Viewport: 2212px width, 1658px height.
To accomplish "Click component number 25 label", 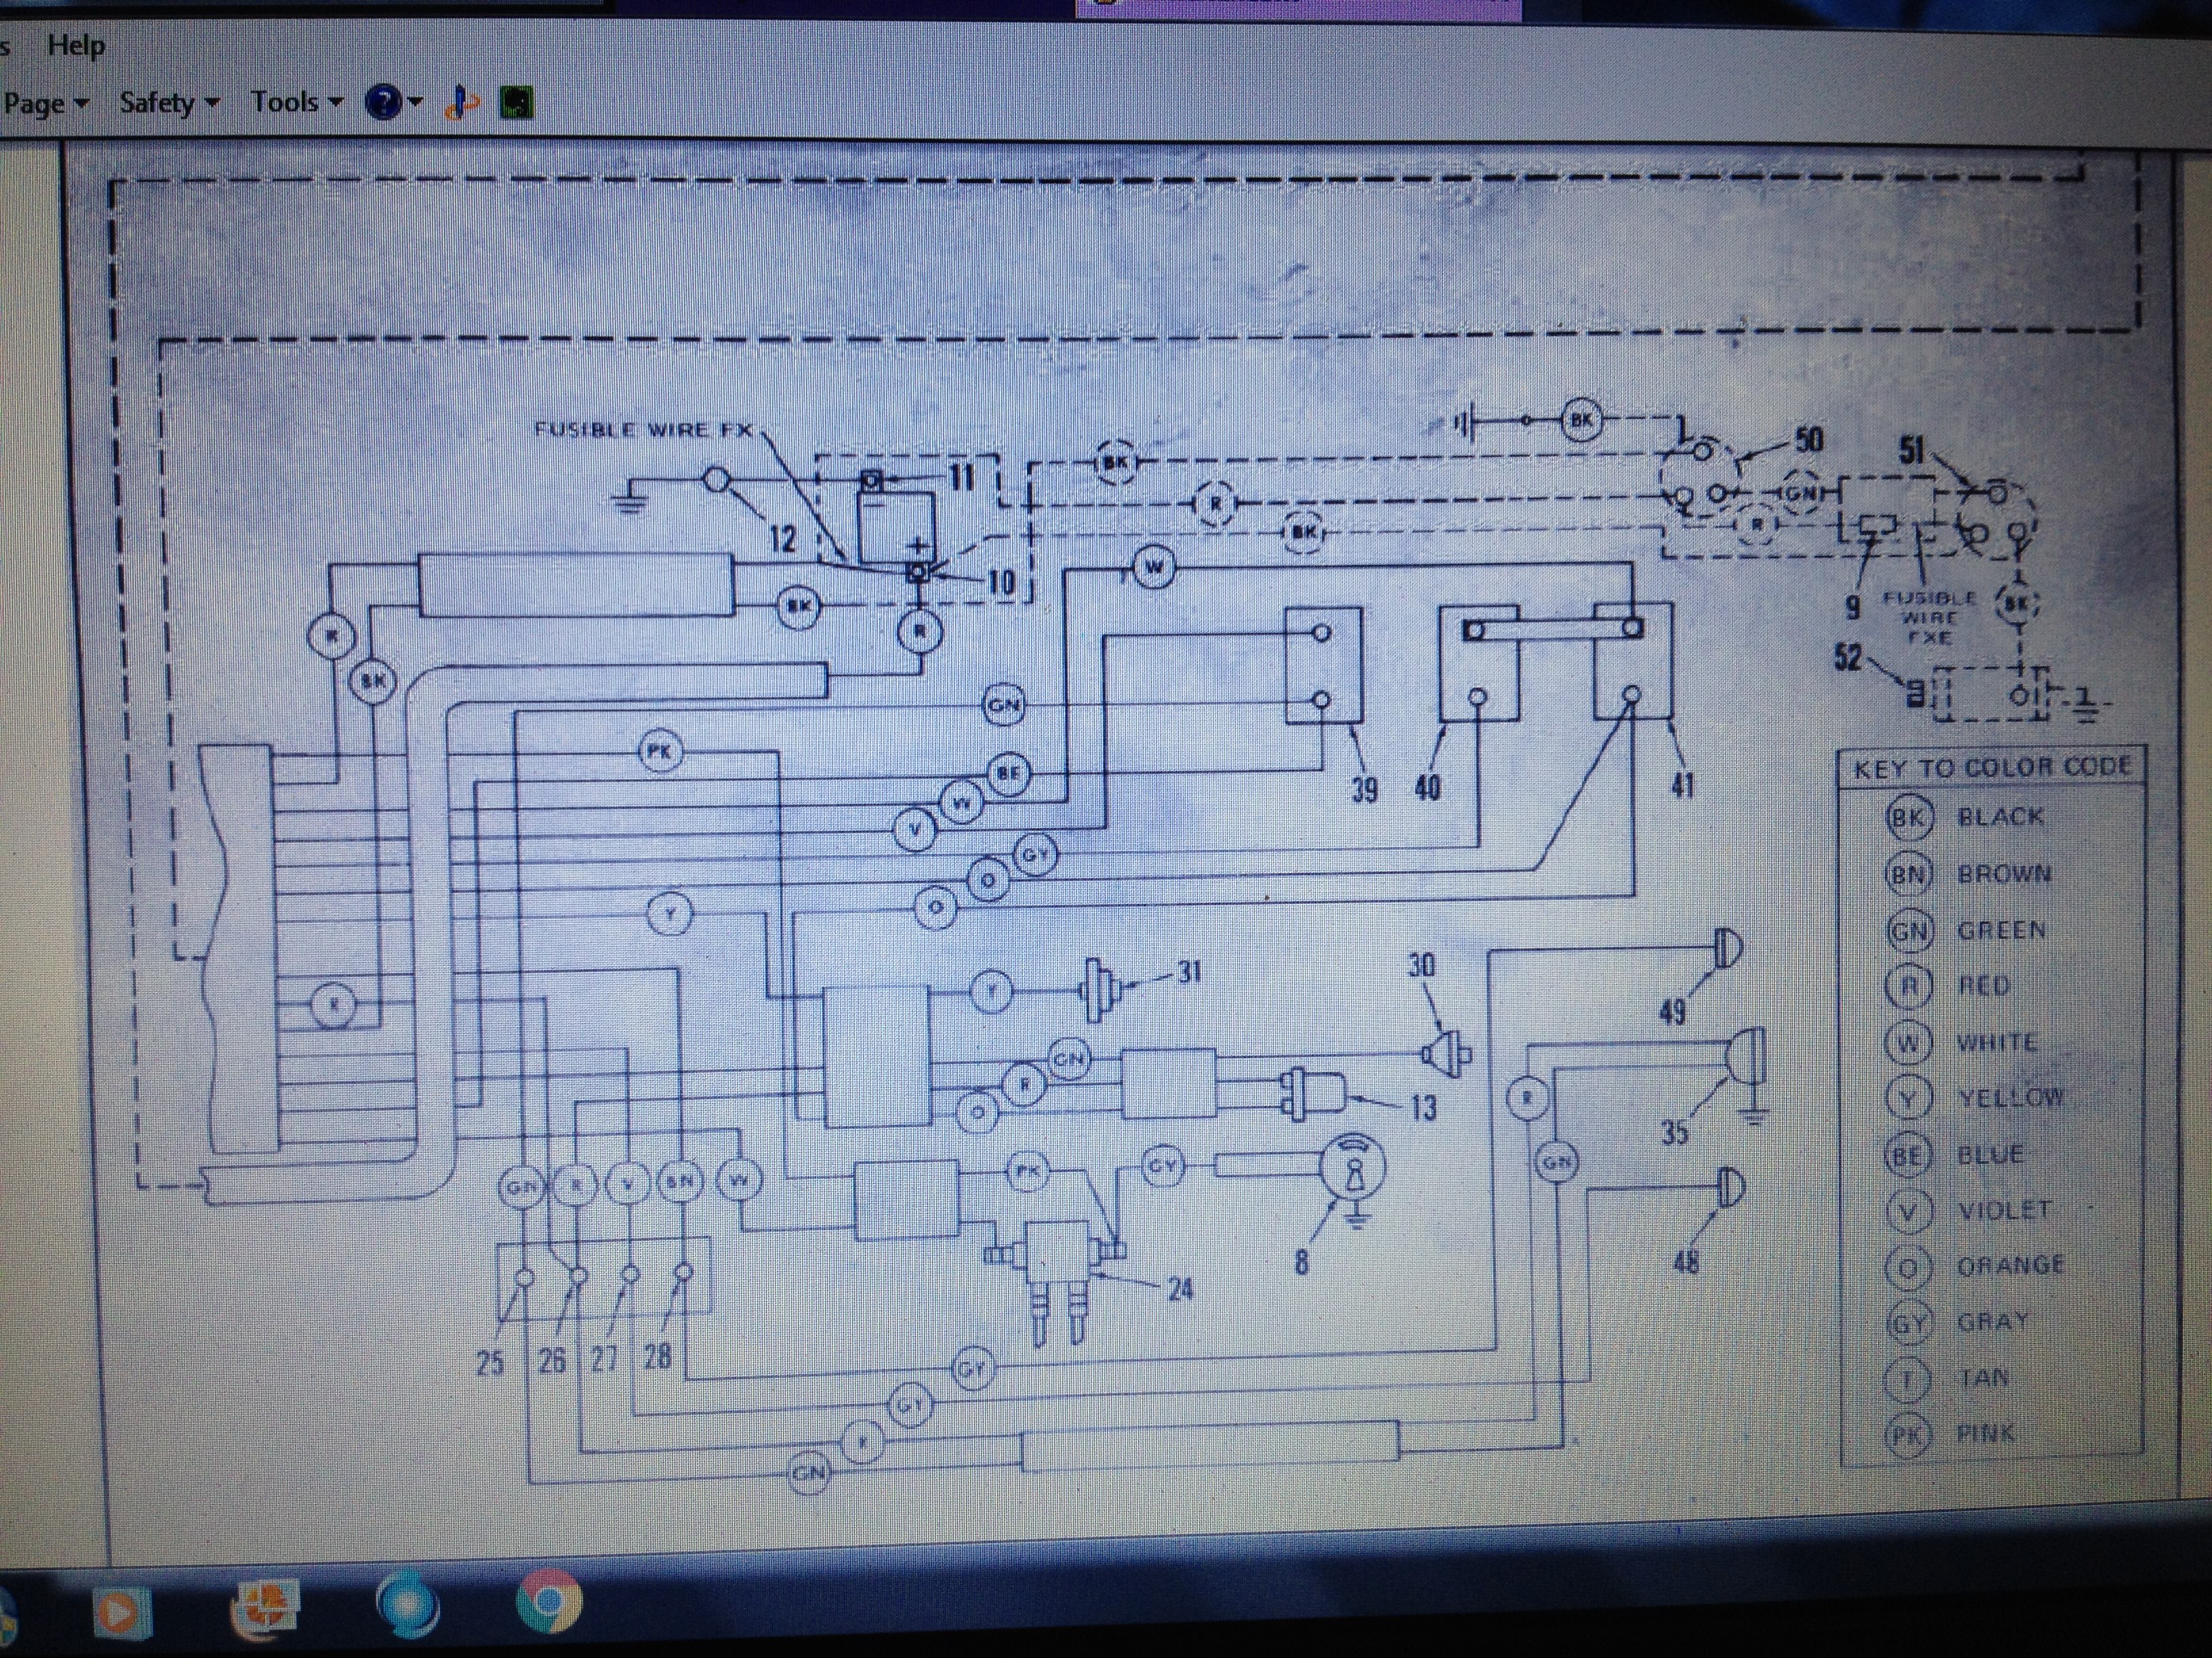I will pos(489,1362).
